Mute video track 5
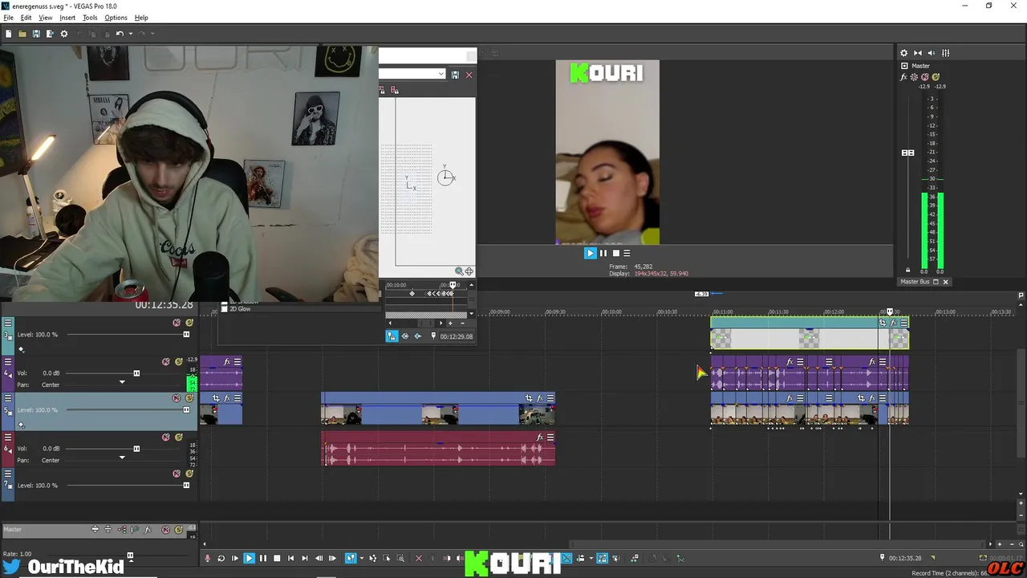Viewport: 1027px width, 578px height. coord(177,398)
